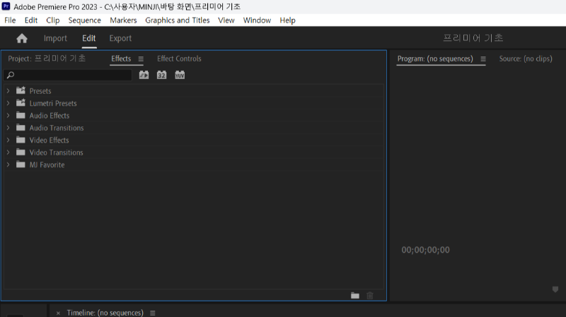Click the Video Effects label
This screenshot has height=317, width=566.
(49, 140)
